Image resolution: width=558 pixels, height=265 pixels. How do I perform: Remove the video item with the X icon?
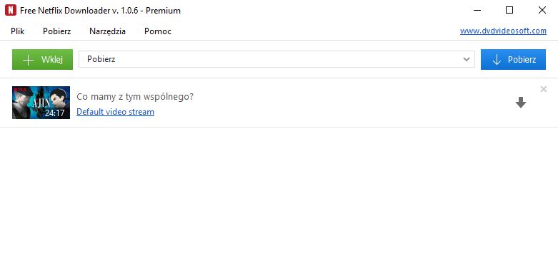point(544,89)
